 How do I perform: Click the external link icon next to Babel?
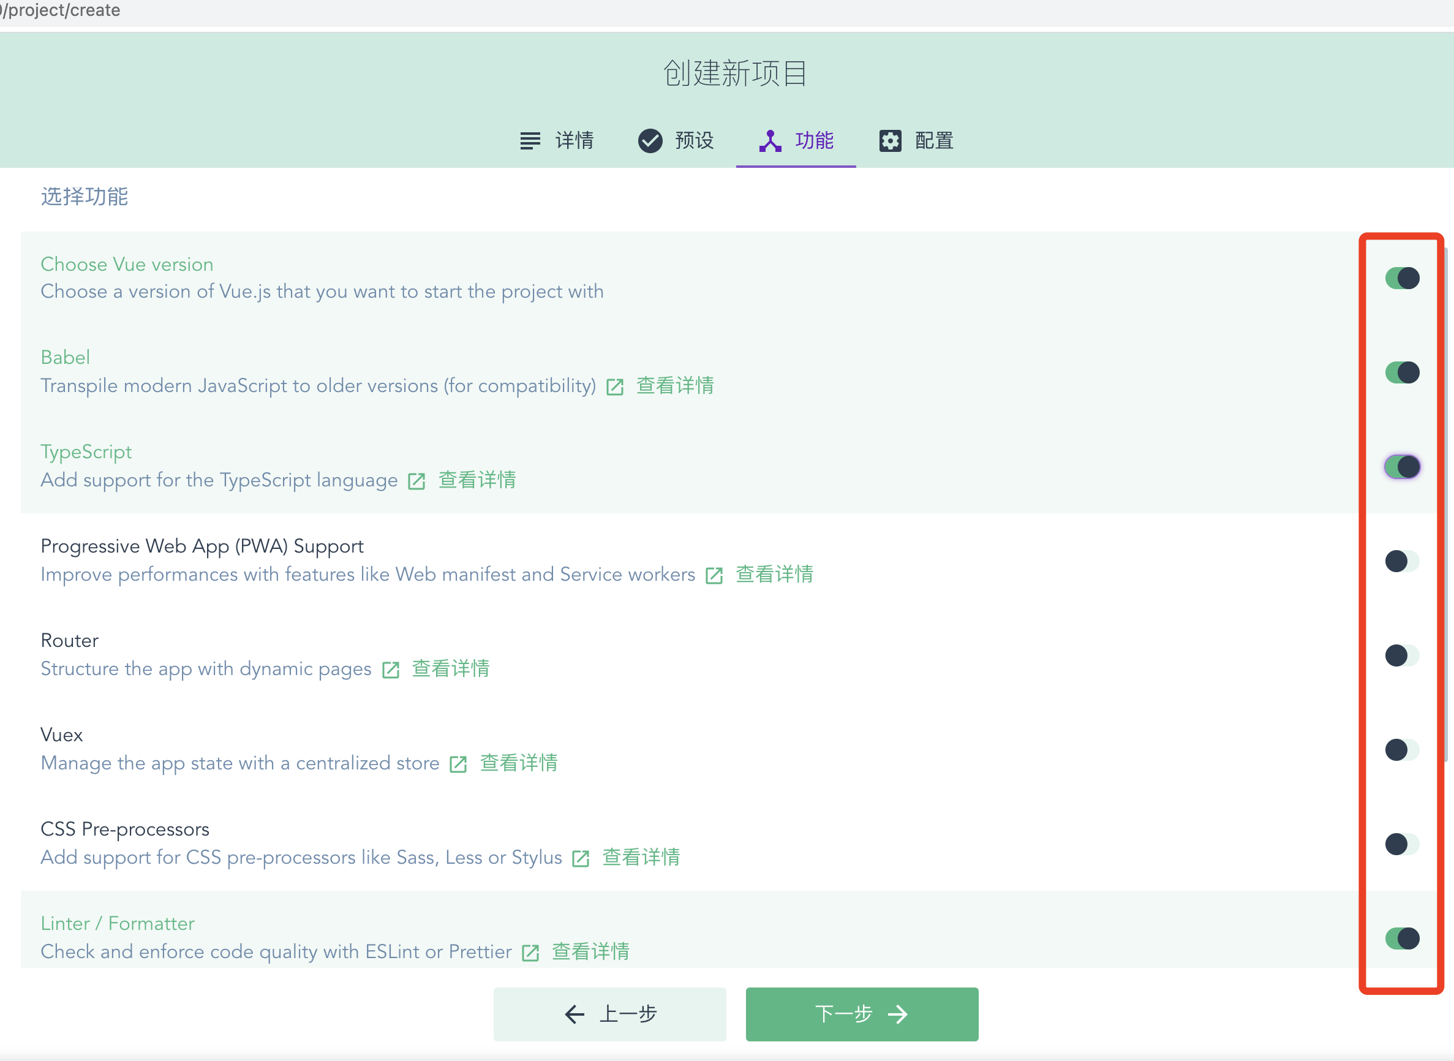pos(615,387)
